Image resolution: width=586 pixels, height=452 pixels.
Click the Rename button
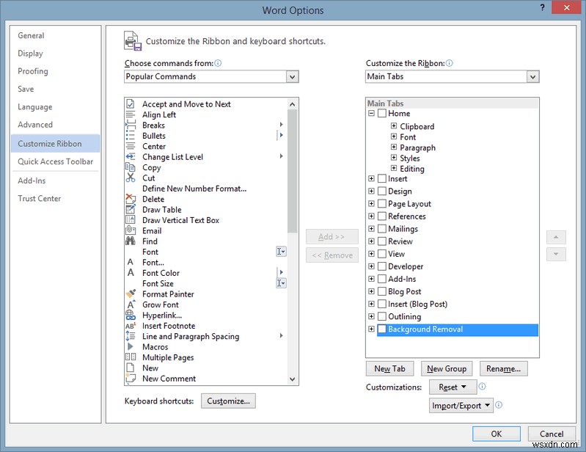pyautogui.click(x=503, y=368)
